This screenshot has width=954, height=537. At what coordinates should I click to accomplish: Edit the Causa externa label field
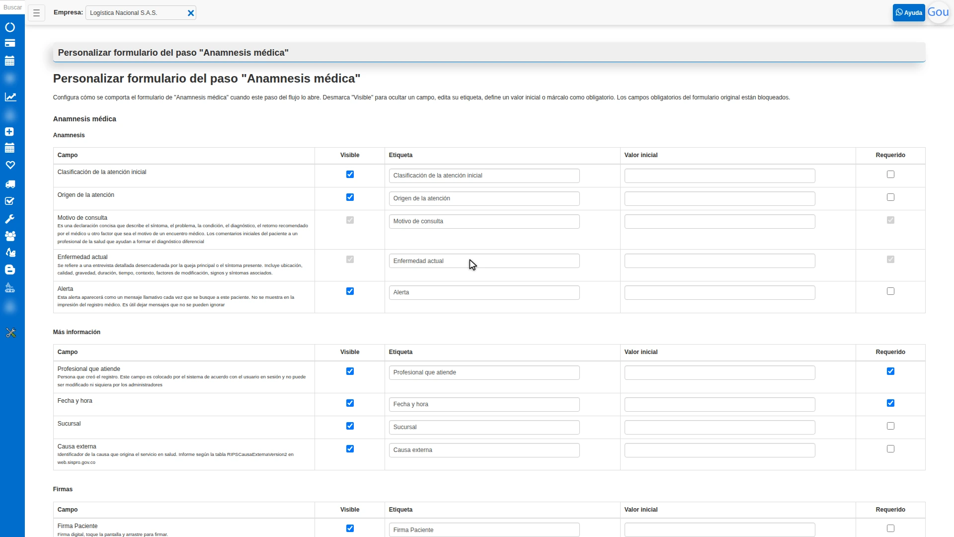tap(484, 450)
